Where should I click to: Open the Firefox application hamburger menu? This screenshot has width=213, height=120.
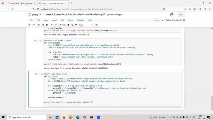[210, 9]
